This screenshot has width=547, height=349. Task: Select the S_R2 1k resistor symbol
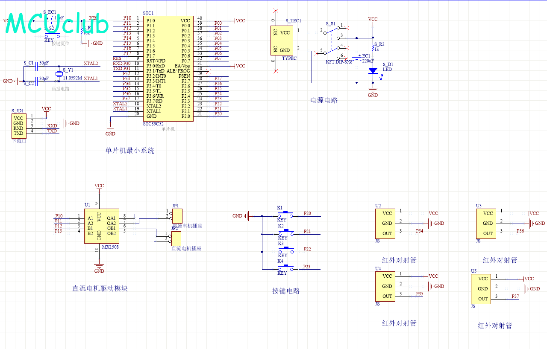(x=373, y=47)
